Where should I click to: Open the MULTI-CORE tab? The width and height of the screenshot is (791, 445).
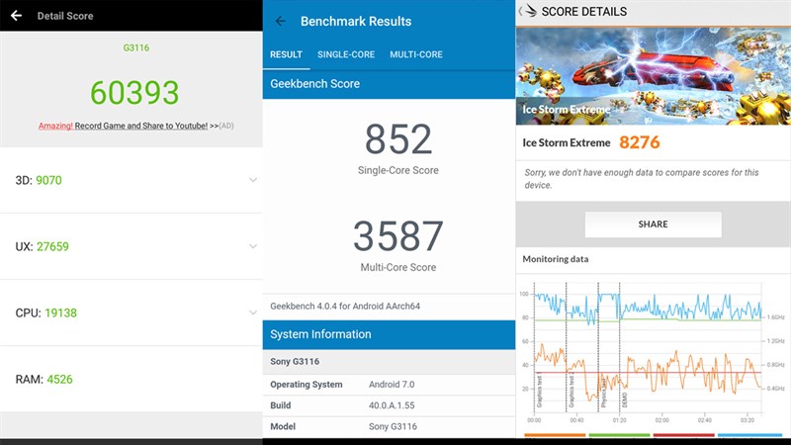coord(416,54)
